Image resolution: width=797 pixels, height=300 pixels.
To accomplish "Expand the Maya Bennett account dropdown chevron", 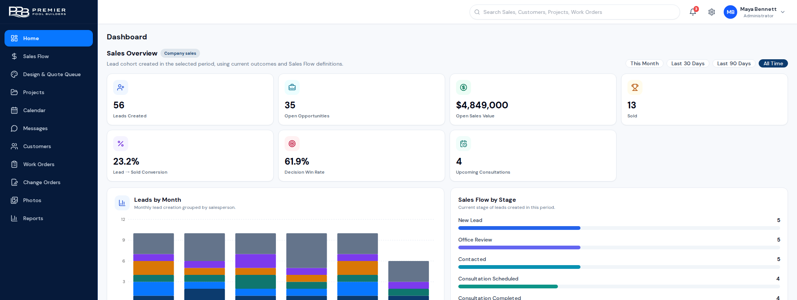I will (x=783, y=12).
